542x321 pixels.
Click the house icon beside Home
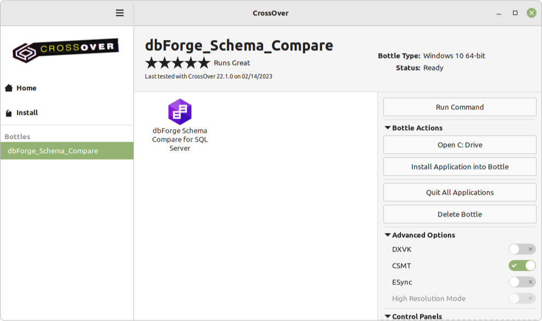pos(9,88)
